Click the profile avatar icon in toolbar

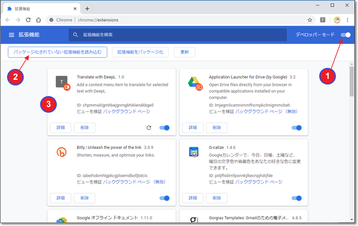click(337, 20)
